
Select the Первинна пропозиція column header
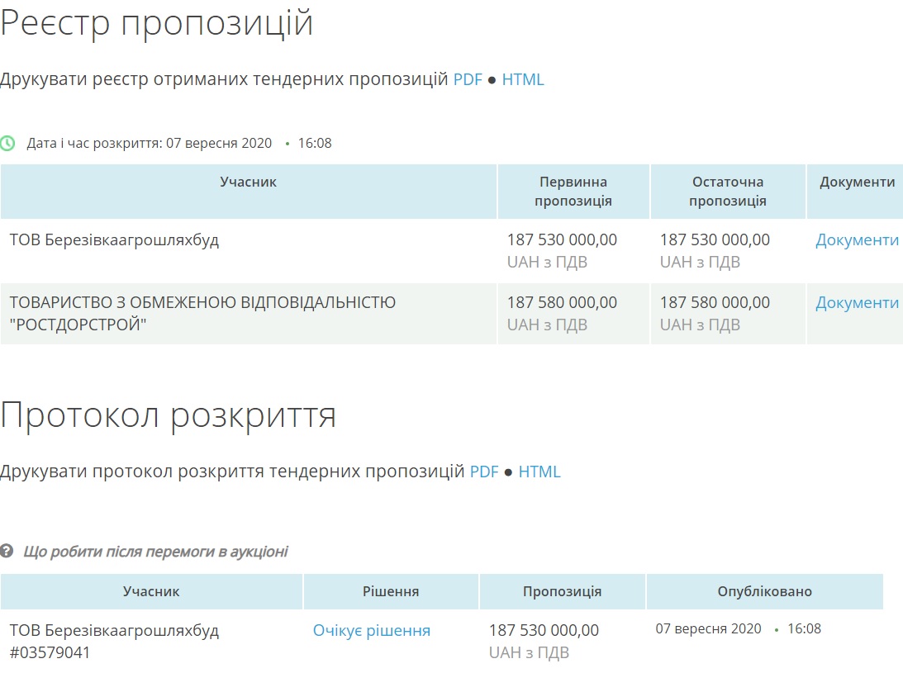(x=573, y=191)
